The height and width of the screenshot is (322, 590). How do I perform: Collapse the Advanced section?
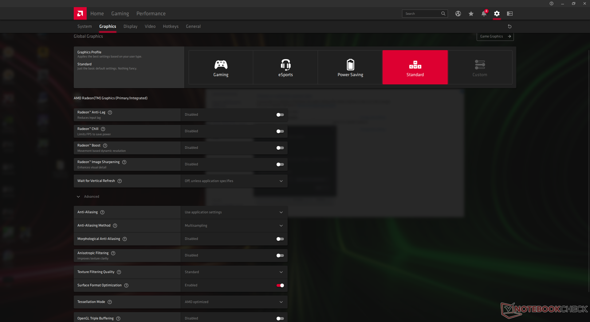[79, 197]
